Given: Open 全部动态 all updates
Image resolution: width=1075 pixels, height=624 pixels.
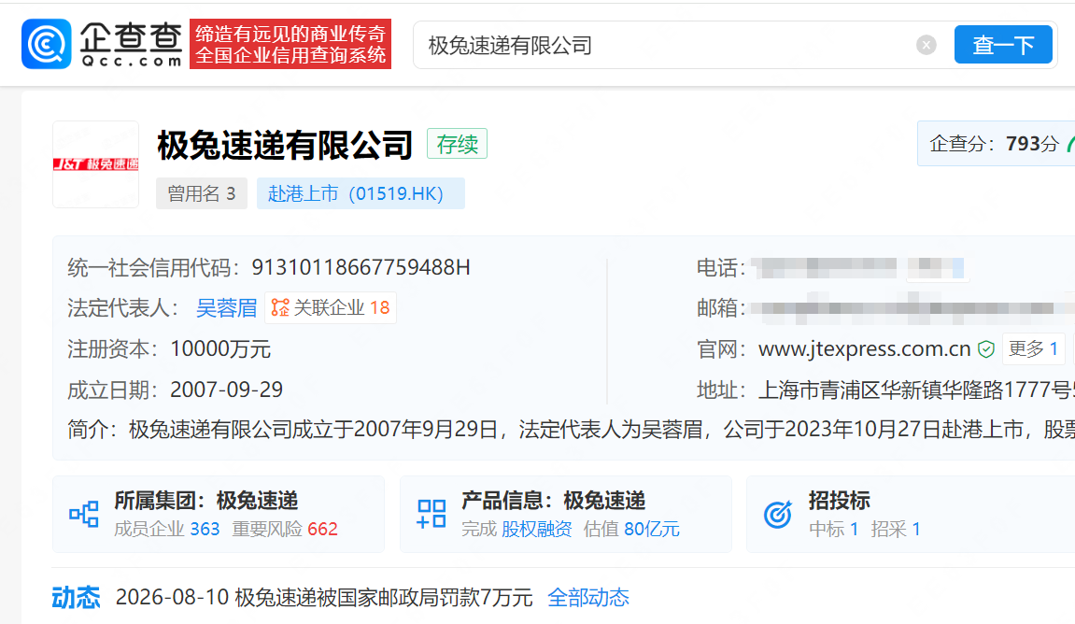Looking at the screenshot, I should pyautogui.click(x=588, y=597).
